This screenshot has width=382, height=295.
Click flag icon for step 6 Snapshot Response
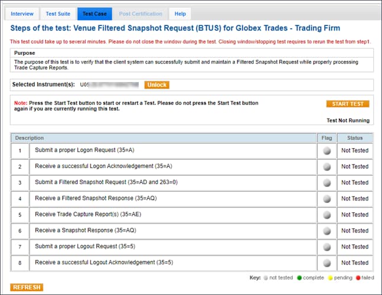pyautogui.click(x=327, y=231)
